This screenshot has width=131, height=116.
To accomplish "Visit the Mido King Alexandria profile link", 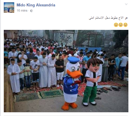I will coord(36,5).
